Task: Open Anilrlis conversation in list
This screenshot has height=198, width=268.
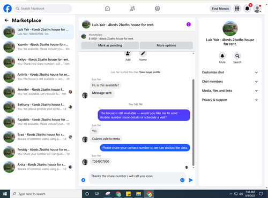Action: pyautogui.click(x=38, y=77)
